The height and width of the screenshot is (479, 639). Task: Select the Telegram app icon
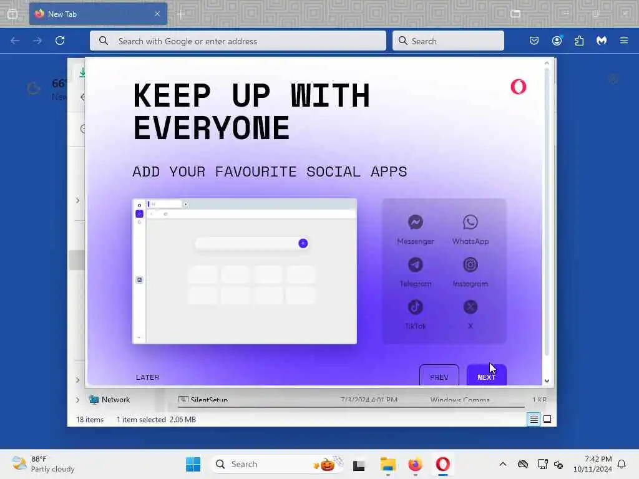[415, 264]
